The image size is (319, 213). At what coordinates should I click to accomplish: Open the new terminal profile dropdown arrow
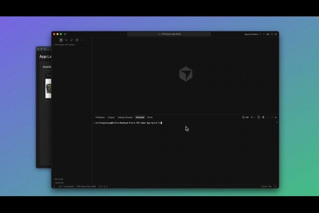[x=254, y=118]
